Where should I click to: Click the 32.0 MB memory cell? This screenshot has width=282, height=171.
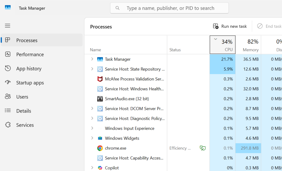tap(248, 89)
